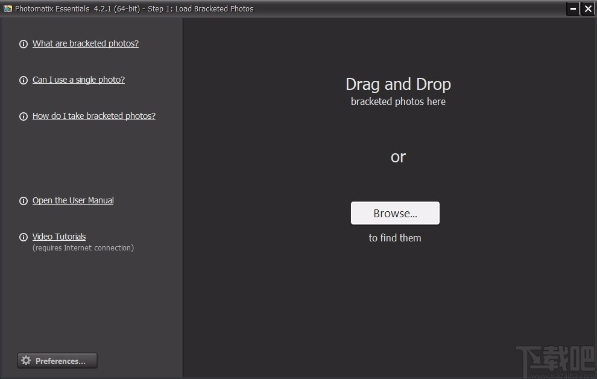Viewport: 597px width, 379px height.
Task: Open the Can I use a single photo link
Action: point(78,80)
